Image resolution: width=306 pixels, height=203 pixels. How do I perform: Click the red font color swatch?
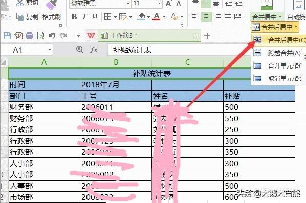point(157,17)
